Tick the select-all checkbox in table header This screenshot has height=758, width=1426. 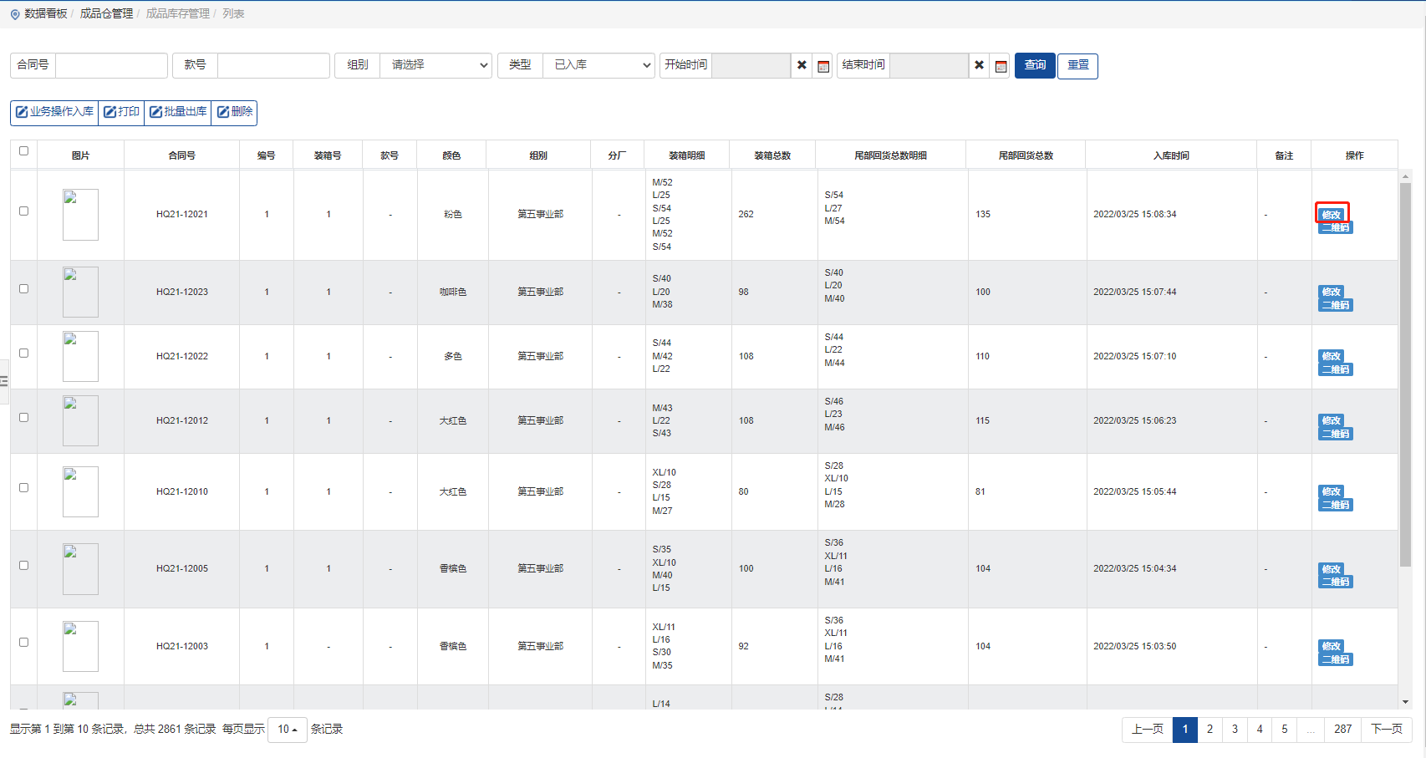[23, 151]
